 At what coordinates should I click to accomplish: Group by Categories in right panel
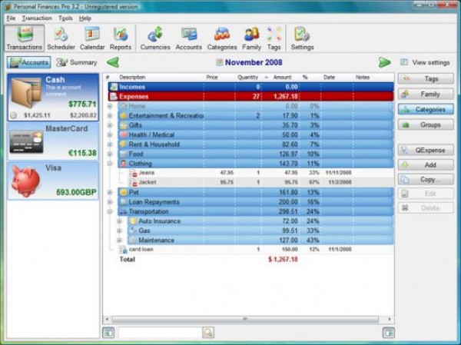coord(426,109)
